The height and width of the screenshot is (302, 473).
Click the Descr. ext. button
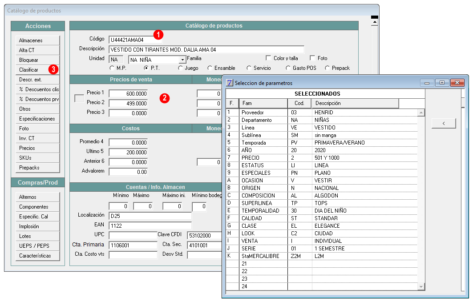click(38, 80)
